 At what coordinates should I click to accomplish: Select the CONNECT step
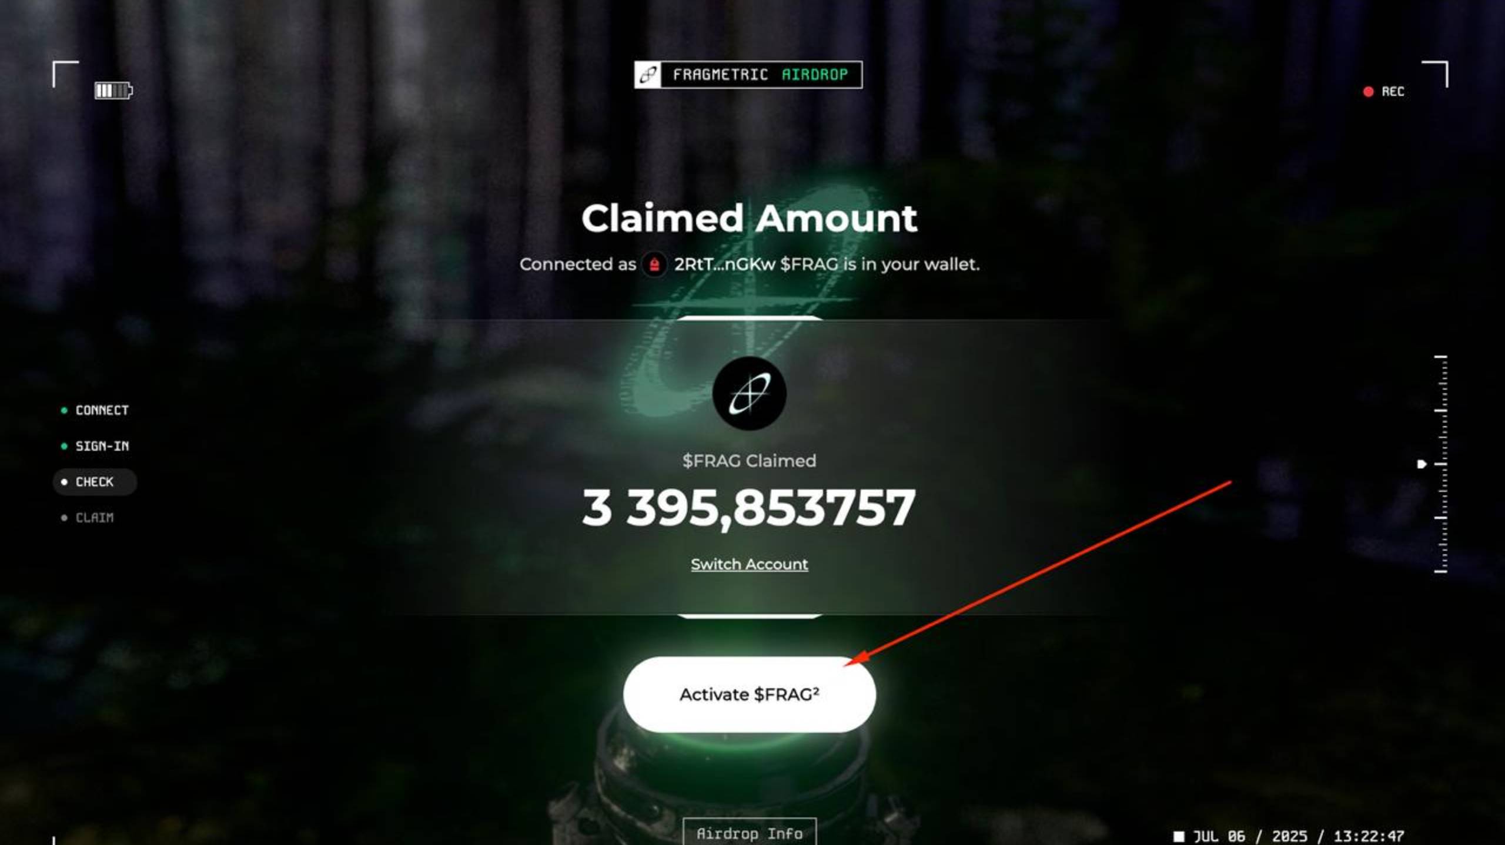point(95,410)
